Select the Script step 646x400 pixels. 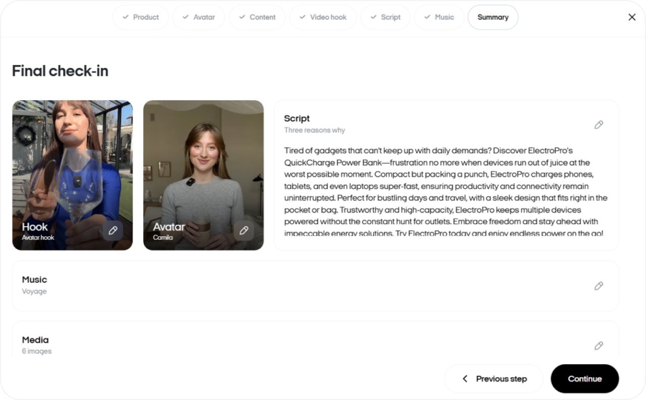click(x=385, y=17)
